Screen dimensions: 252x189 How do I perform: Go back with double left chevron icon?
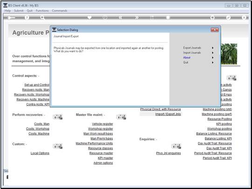pyautogui.click(x=121, y=18)
